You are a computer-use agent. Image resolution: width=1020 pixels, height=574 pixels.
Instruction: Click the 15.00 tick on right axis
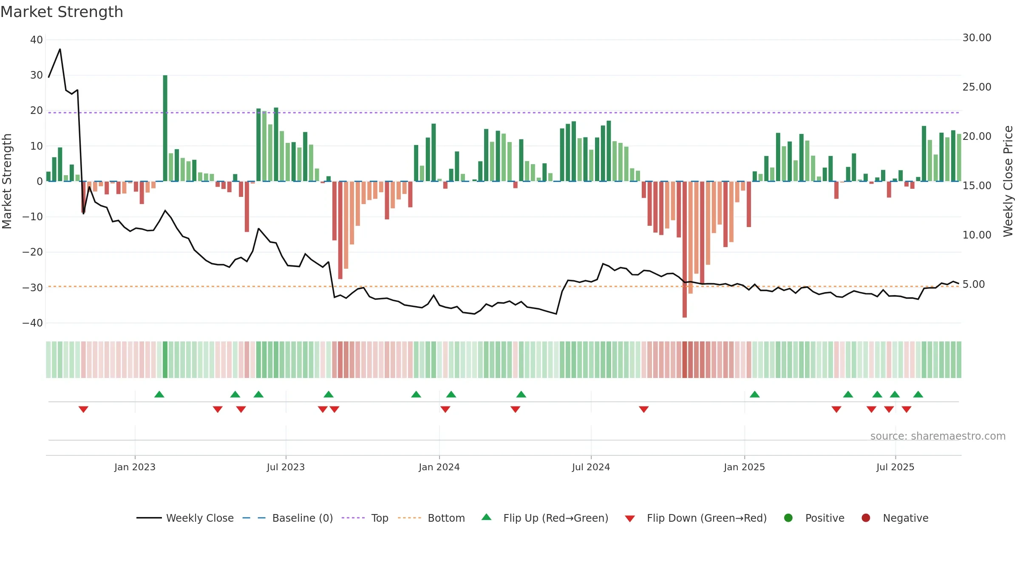[x=977, y=186]
